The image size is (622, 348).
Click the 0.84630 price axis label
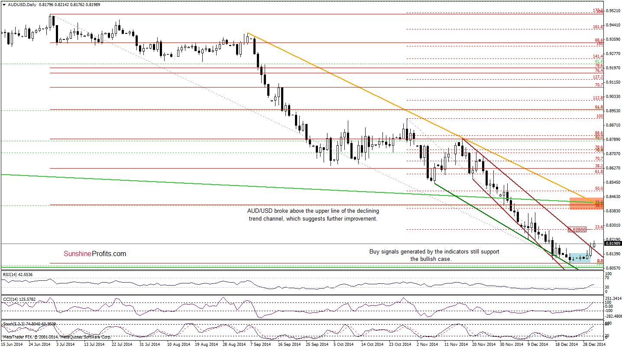click(x=613, y=197)
